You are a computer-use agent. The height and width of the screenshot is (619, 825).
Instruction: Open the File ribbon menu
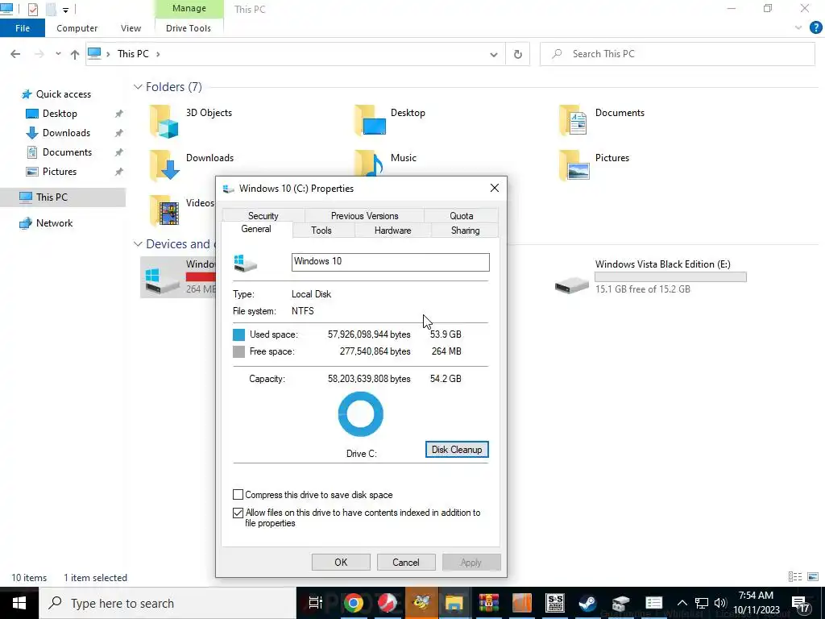pyautogui.click(x=23, y=28)
